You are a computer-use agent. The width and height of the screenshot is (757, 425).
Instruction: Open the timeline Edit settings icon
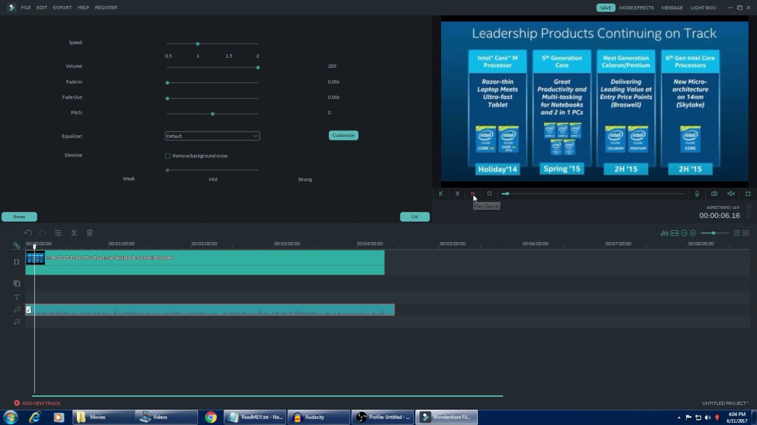point(58,233)
